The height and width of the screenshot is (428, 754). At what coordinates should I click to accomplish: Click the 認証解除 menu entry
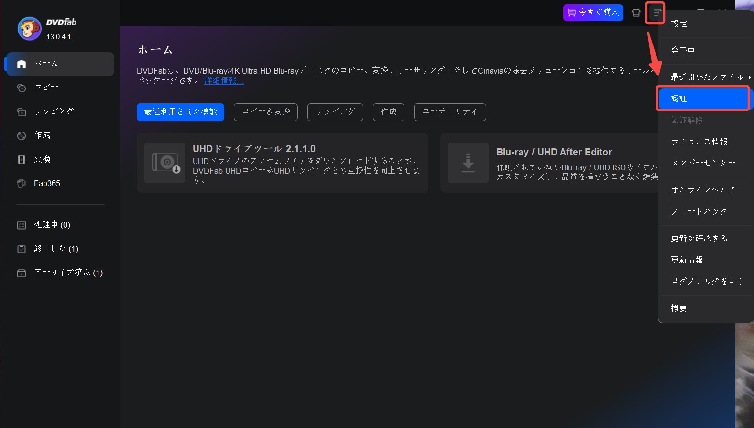pos(706,120)
